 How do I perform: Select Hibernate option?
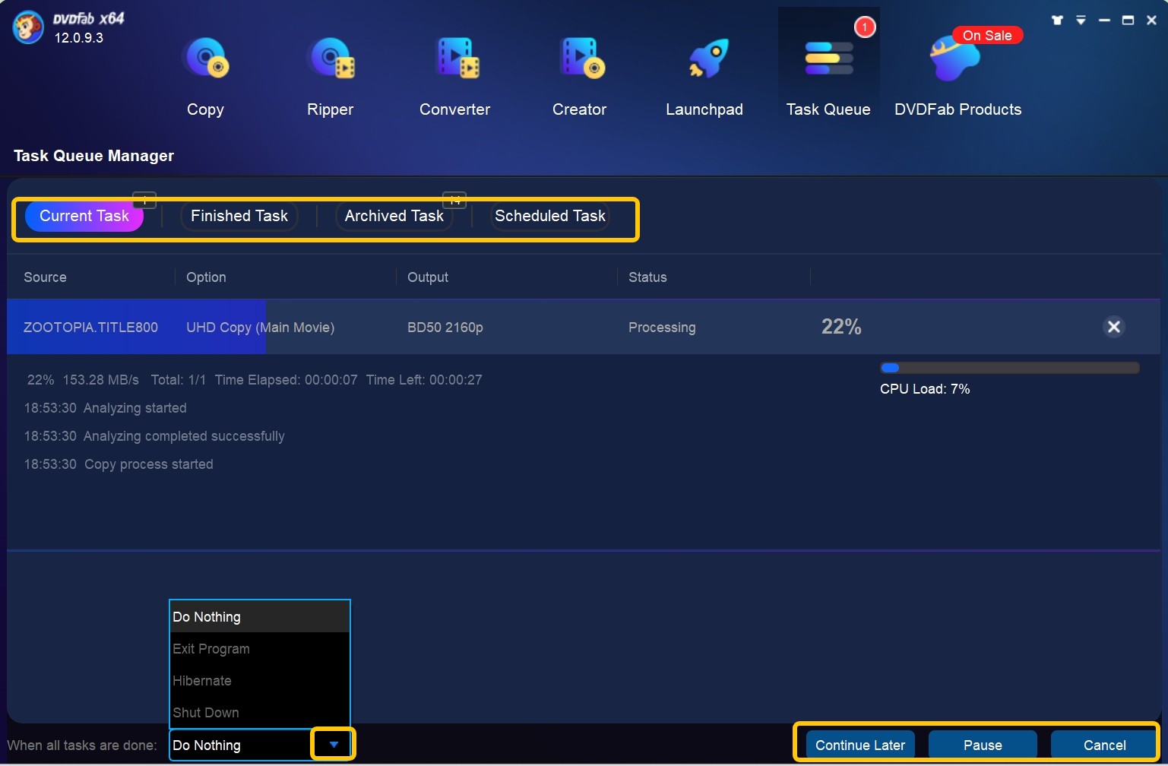(259, 680)
